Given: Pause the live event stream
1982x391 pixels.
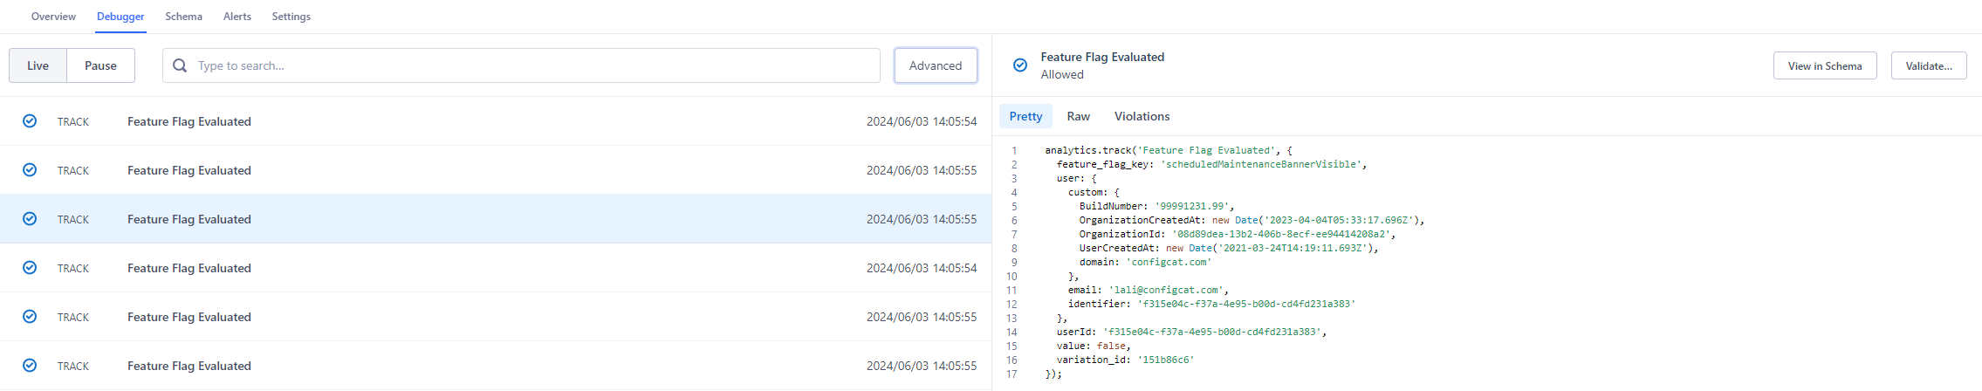Looking at the screenshot, I should (x=100, y=65).
